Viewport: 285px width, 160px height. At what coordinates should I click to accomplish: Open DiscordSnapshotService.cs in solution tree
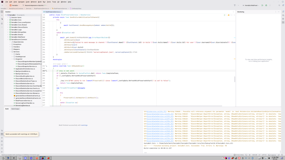coord(27,66)
